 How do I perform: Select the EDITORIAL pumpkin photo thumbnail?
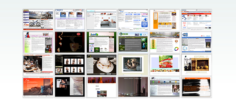click(x=196, y=65)
